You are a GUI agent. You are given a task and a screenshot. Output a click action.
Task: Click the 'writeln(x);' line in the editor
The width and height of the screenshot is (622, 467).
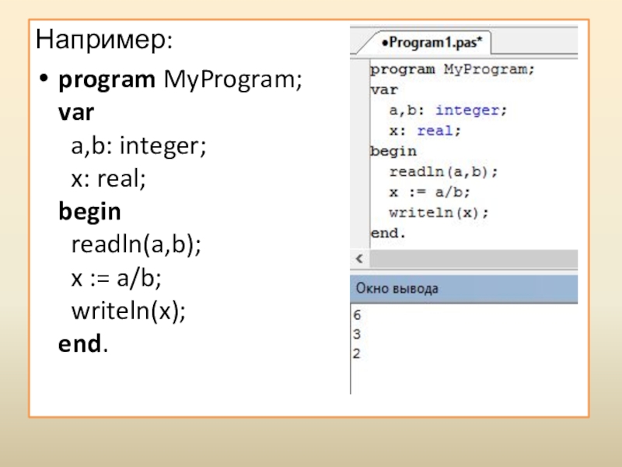(x=439, y=212)
